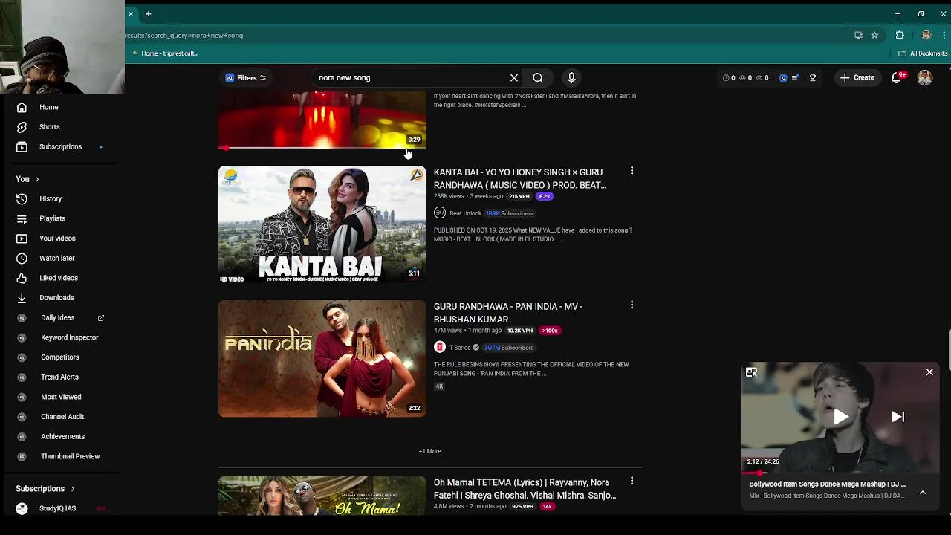Open watch History from the sidebar

point(51,199)
